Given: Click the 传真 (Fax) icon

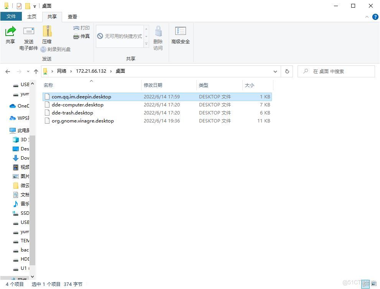Looking at the screenshot, I should 81,36.
